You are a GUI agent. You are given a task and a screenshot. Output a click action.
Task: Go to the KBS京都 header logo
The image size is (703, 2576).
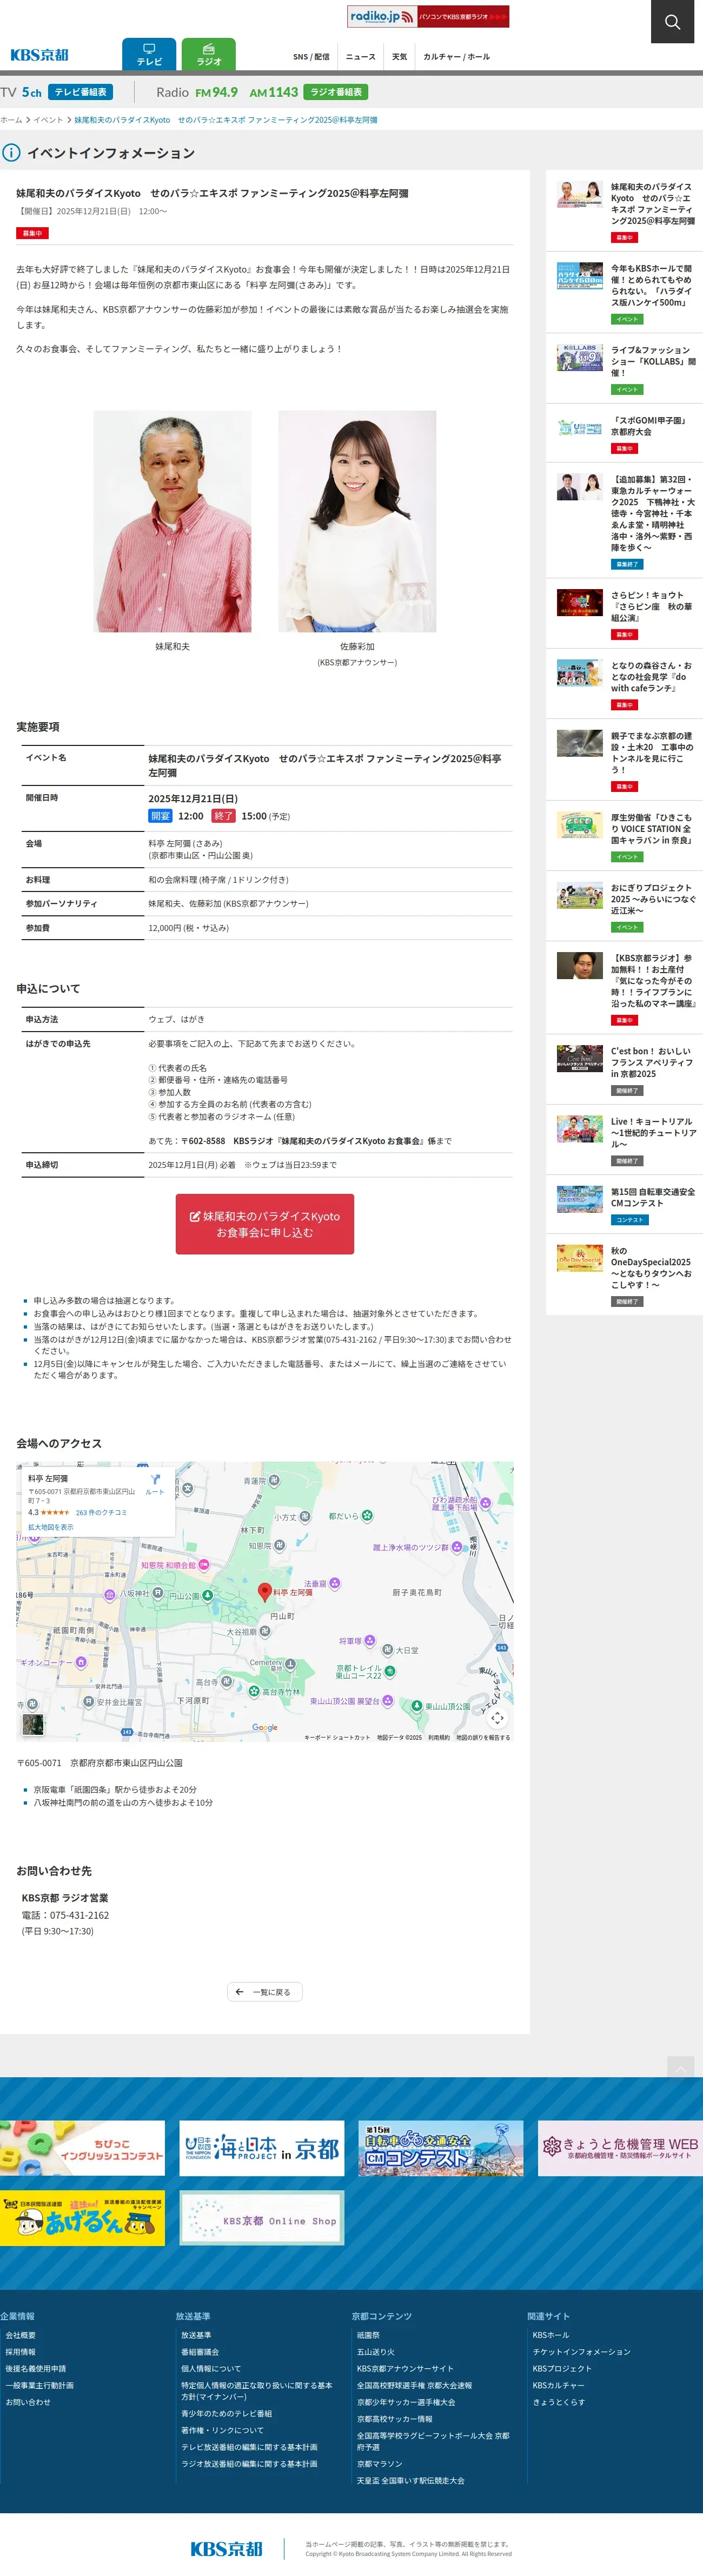coord(39,55)
